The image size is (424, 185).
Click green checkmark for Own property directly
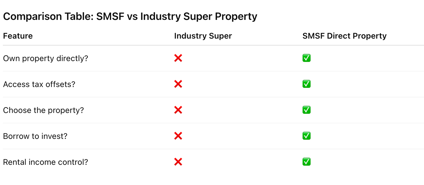[x=307, y=58]
